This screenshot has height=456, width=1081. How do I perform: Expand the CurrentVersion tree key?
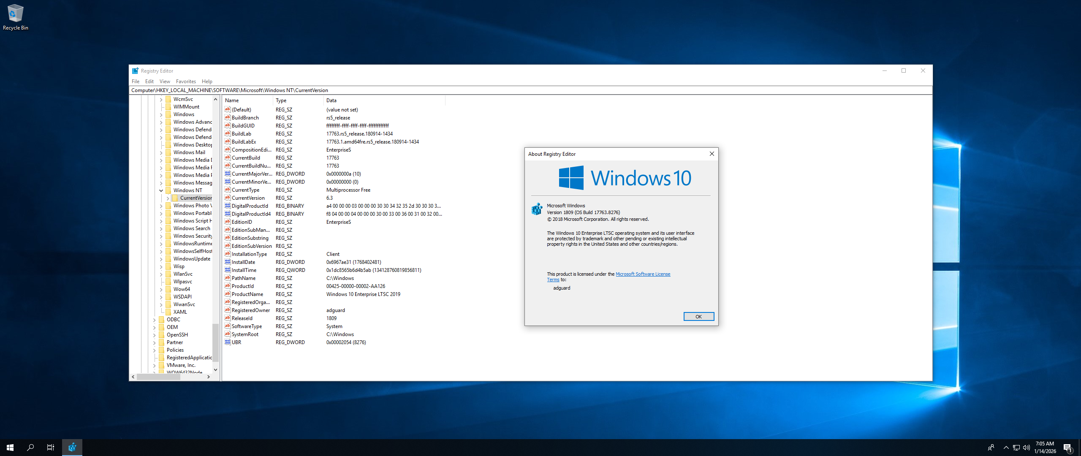click(168, 198)
